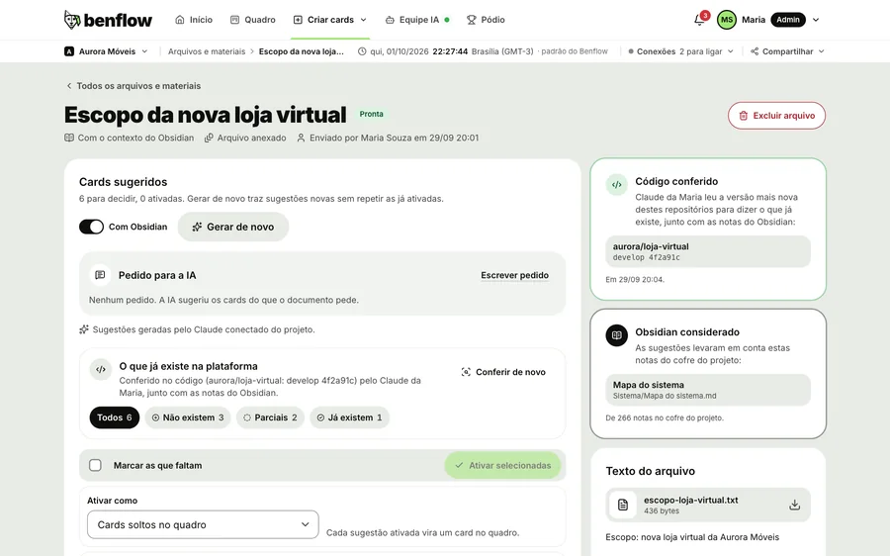Open Mapa do sistema note

click(x=708, y=390)
